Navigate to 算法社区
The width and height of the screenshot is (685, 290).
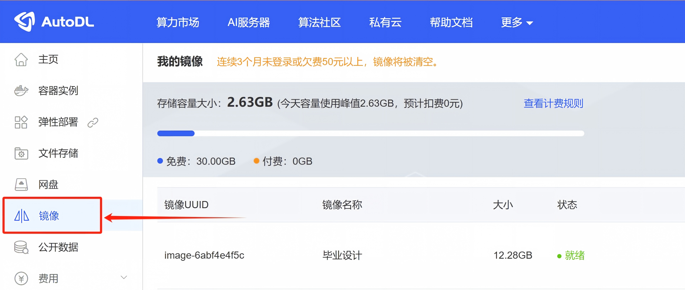tap(320, 22)
